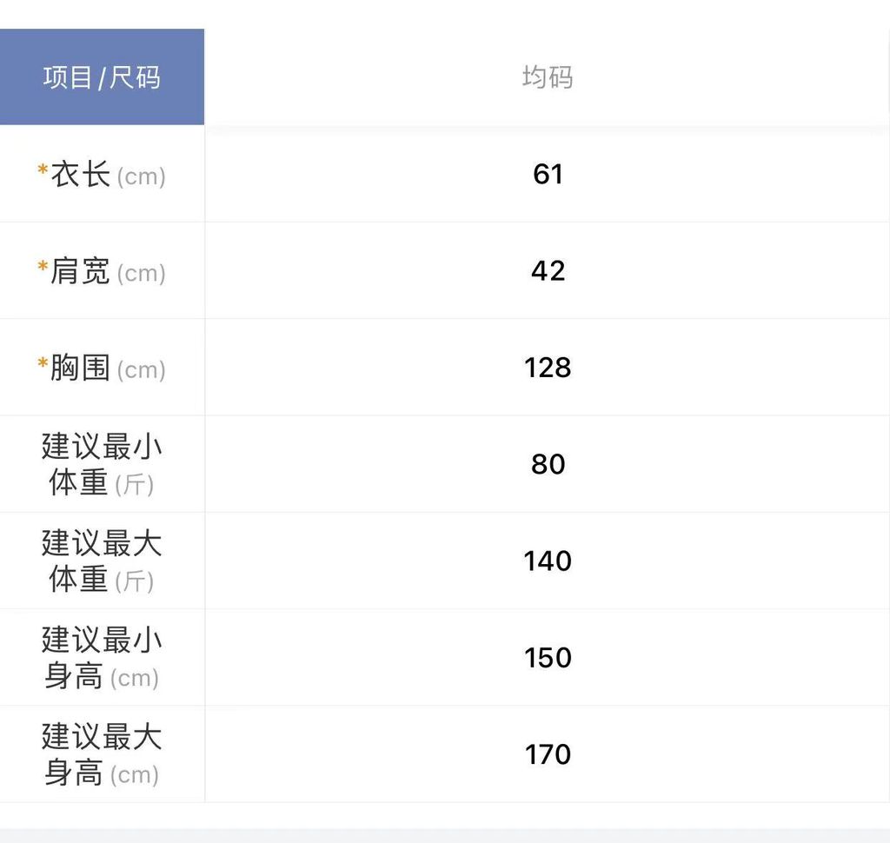
Task: Click the 肩宽 row label
Action: point(81,271)
